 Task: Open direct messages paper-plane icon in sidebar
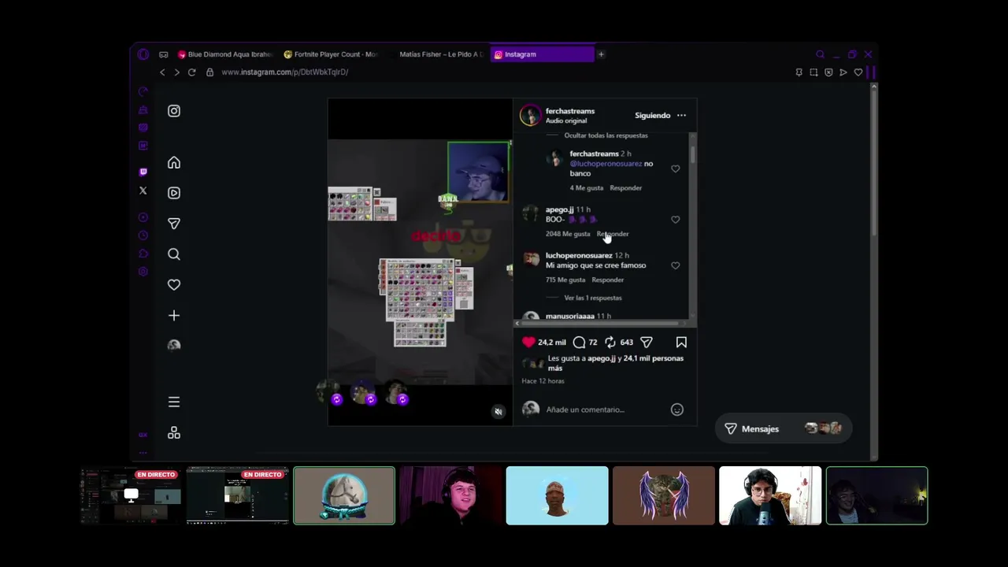(x=174, y=224)
